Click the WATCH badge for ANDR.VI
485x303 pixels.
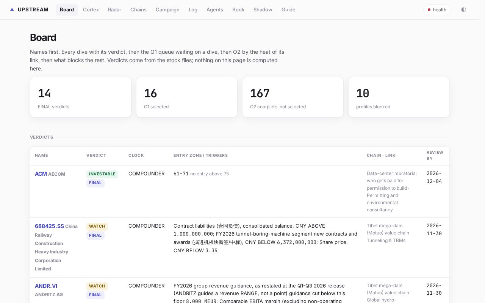pyautogui.click(x=97, y=286)
